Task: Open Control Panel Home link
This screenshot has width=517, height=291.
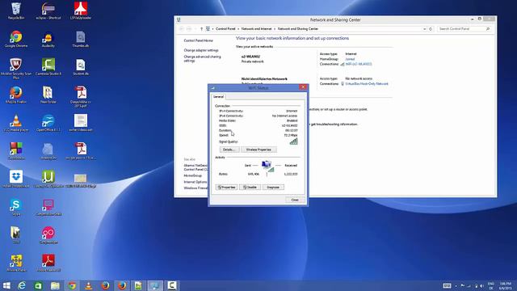Action: coord(198,40)
